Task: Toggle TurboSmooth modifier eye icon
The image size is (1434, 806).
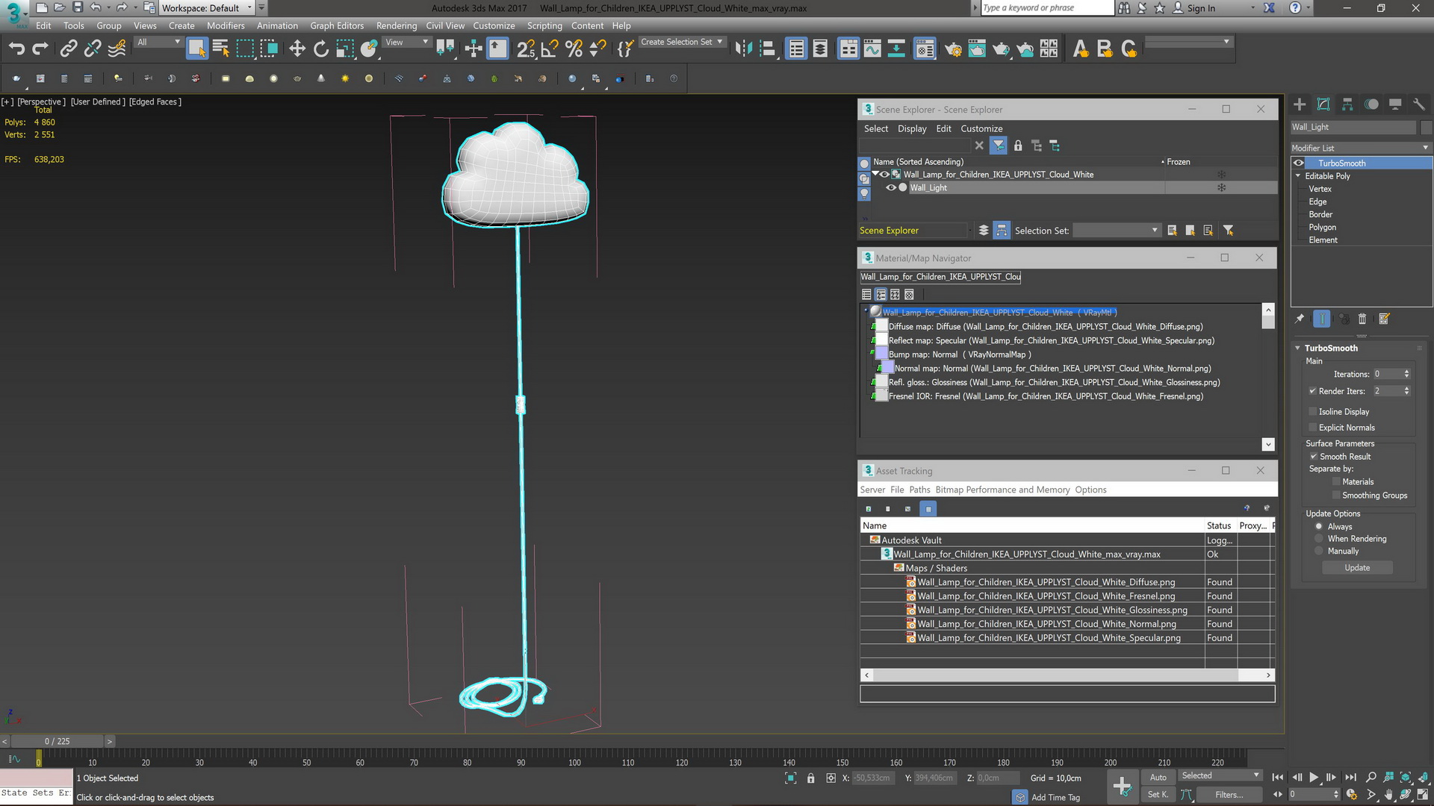Action: coord(1299,163)
